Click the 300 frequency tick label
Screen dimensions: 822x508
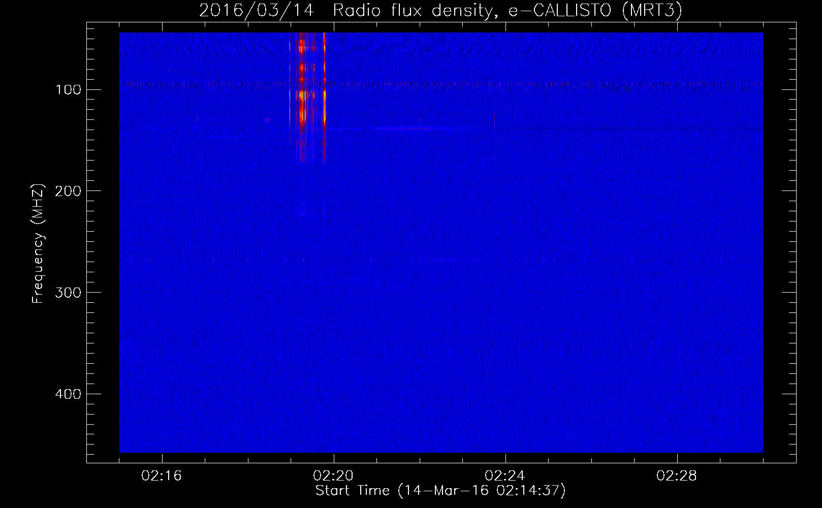(x=68, y=293)
